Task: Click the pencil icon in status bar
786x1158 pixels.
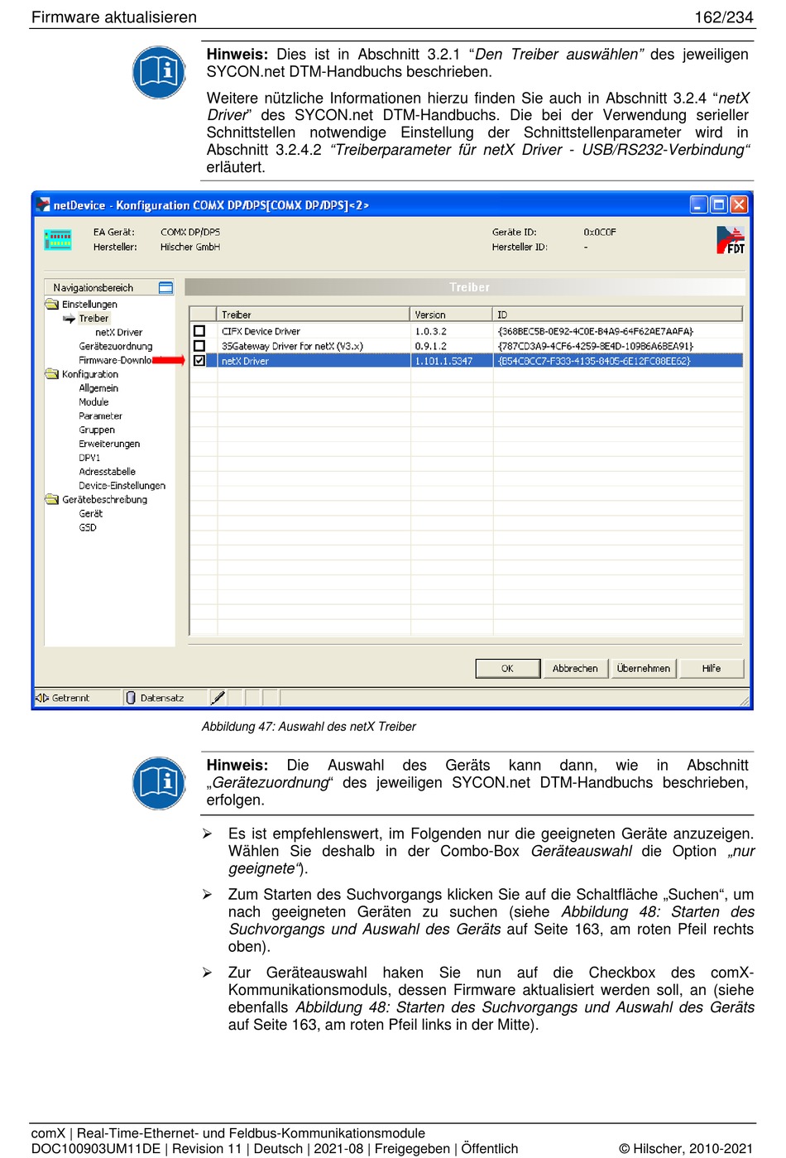Action: pos(218,698)
